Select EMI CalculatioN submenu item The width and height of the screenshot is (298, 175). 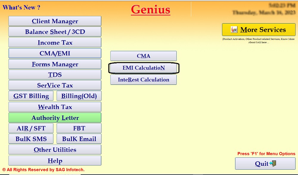(x=143, y=68)
